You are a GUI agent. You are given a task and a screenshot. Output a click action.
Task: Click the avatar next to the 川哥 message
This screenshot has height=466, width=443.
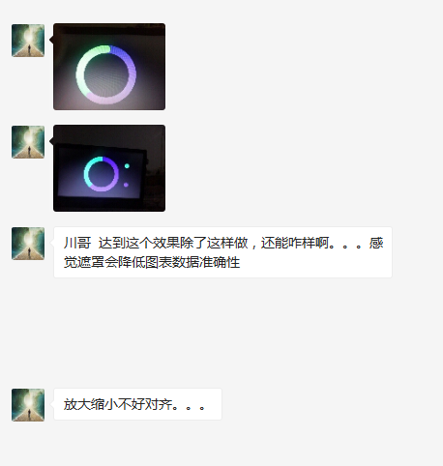point(28,244)
